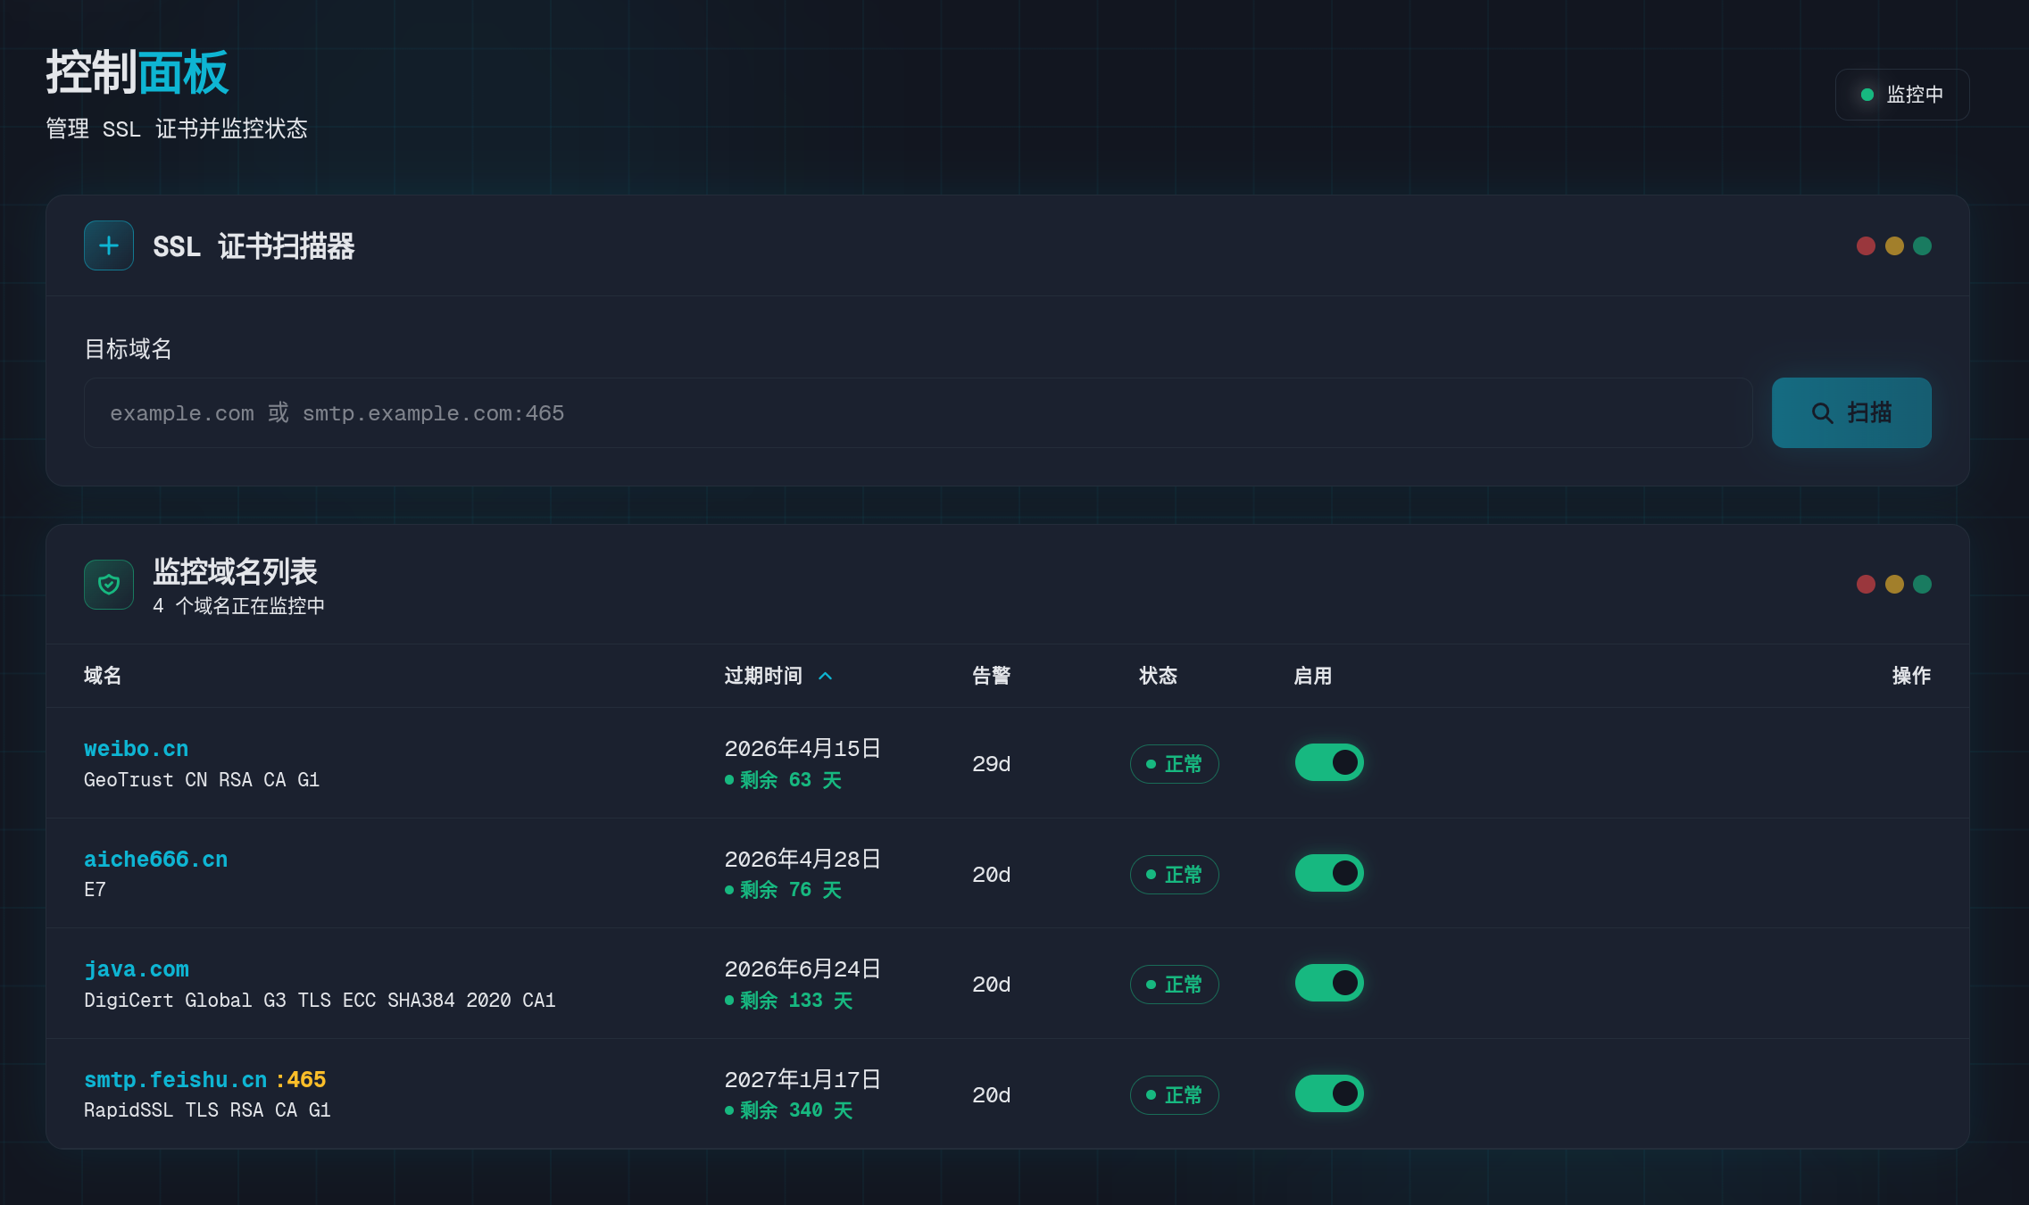Click the 目标域名 input field
2029x1205 pixels.
pyautogui.click(x=918, y=412)
